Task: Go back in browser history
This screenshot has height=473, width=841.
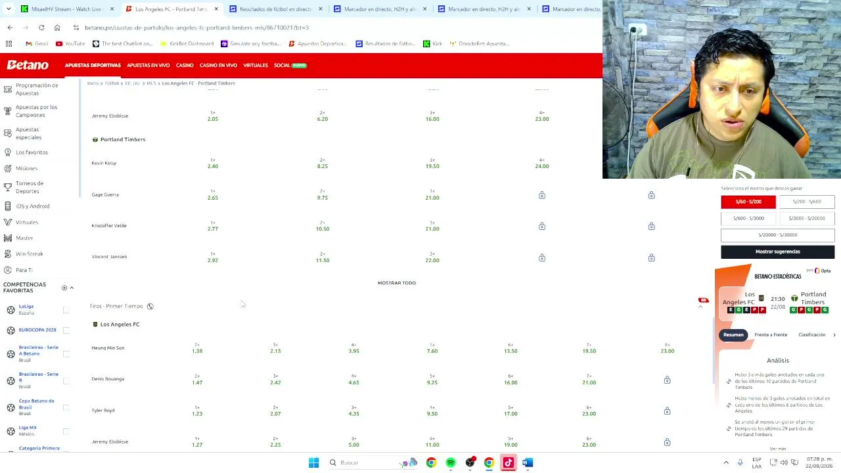Action: pos(10,28)
